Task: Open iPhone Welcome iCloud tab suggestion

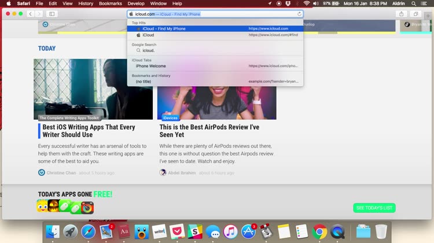Action: tap(215, 66)
